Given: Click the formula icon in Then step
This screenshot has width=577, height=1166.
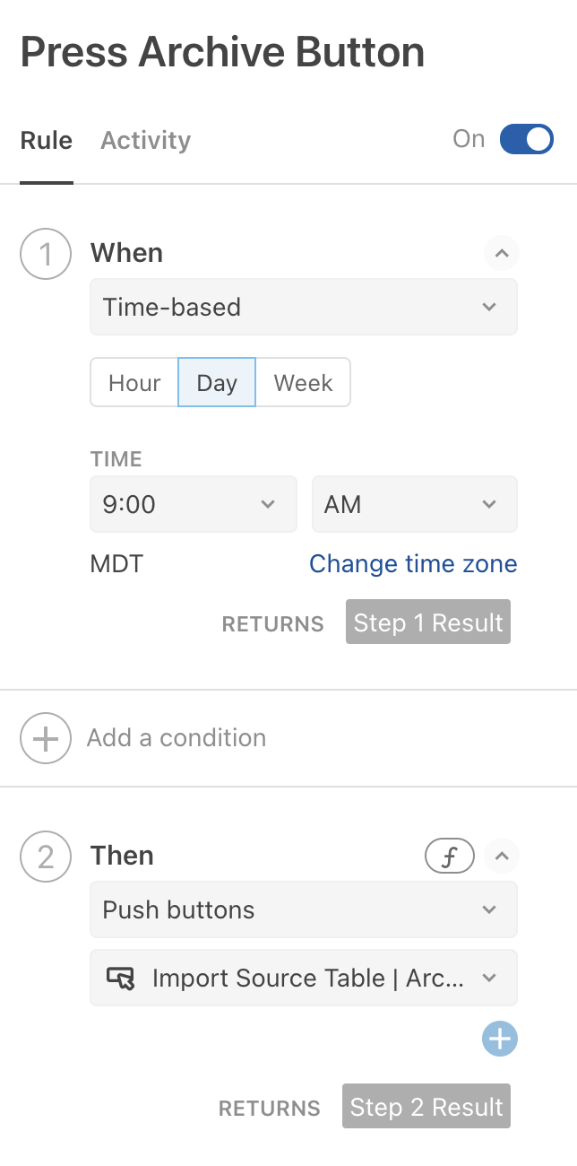Looking at the screenshot, I should pos(449,857).
